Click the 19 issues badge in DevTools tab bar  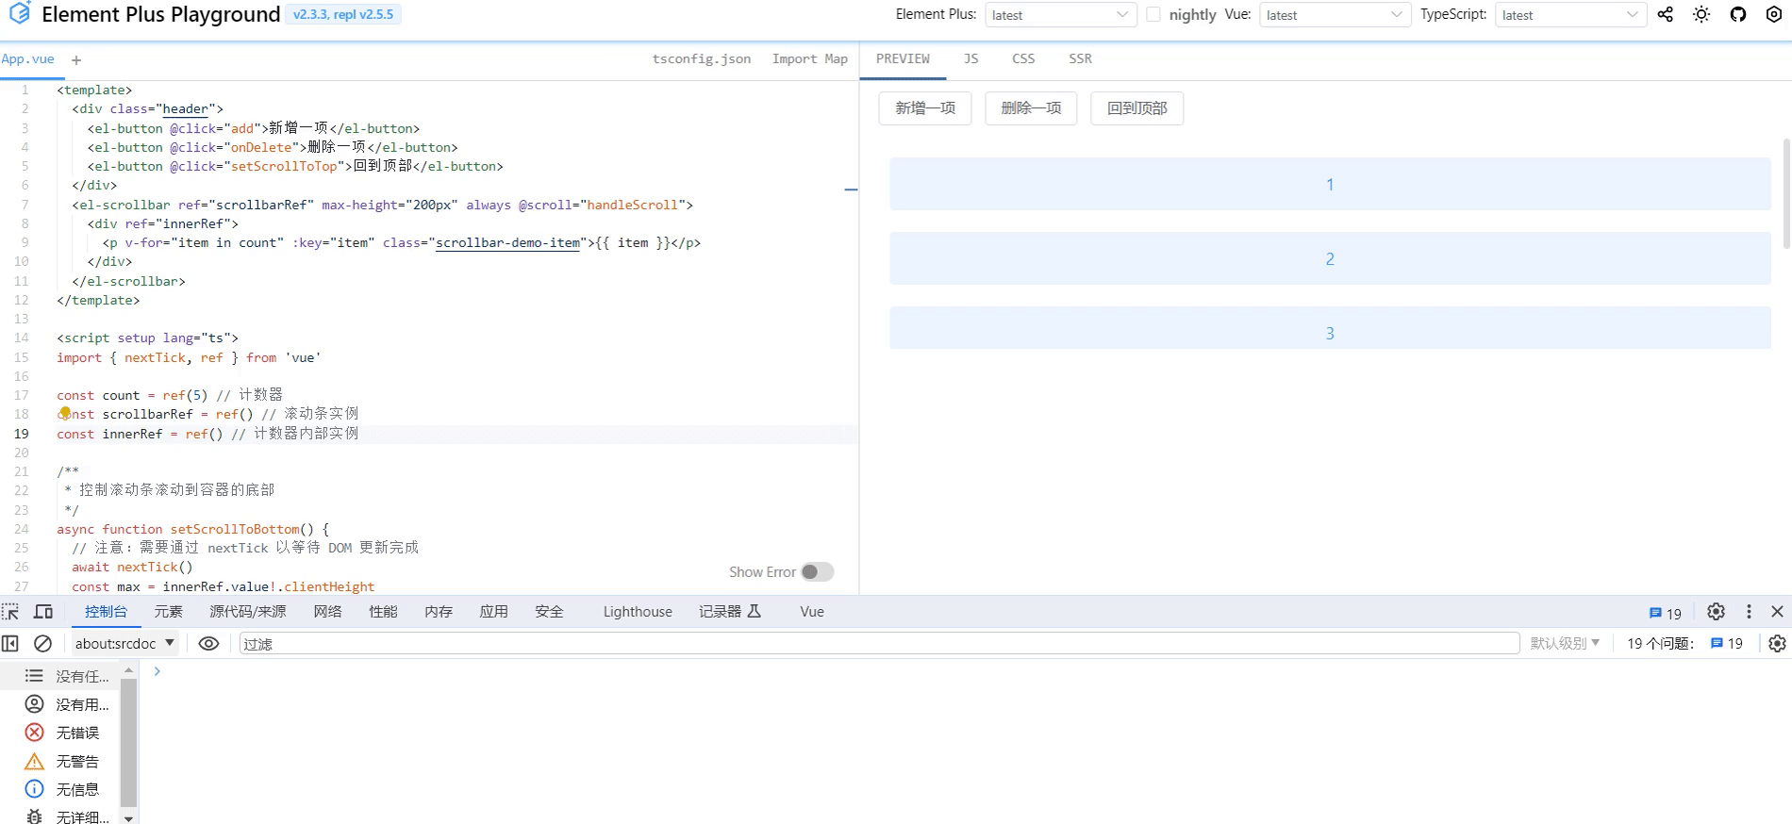[x=1666, y=613]
